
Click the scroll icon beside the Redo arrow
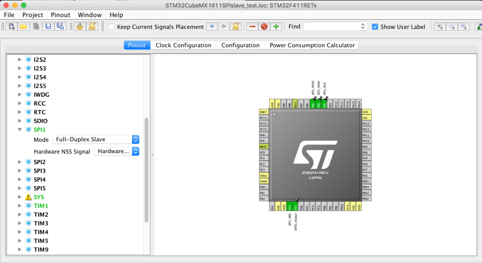235,27
